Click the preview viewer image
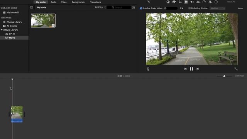The image size is (247, 139). [x=192, y=39]
